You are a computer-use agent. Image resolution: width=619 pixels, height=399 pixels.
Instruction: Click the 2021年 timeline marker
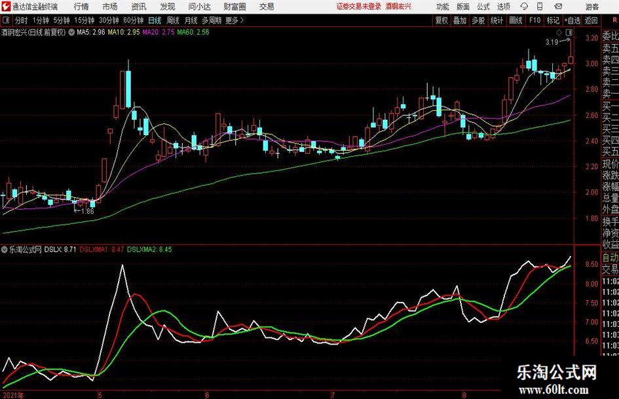12,395
